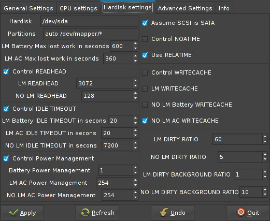Disable Control IDLE TIMEOUT checkbox
Viewport: 270px width, 221px height.
point(6,109)
